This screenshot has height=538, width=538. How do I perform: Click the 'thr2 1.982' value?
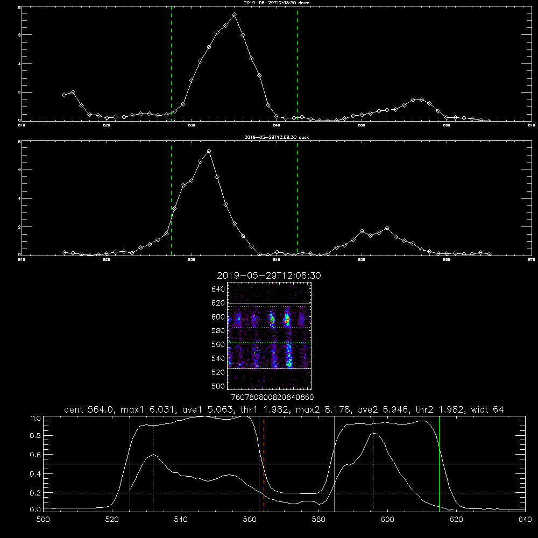(440, 409)
